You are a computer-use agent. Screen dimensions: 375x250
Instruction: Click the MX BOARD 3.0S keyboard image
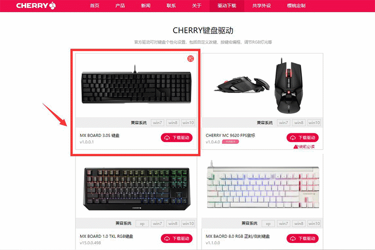(136, 86)
